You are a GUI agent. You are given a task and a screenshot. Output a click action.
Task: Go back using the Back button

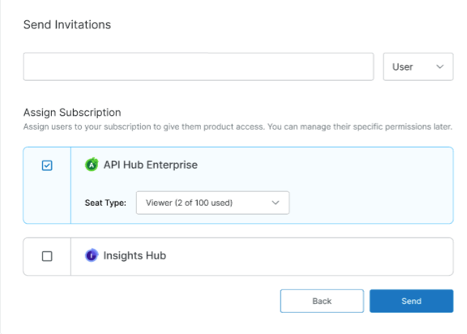tap(322, 301)
